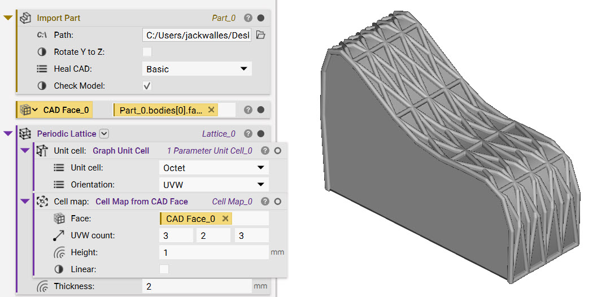Viewport: 593px width, 297px height.
Task: Open the CAD Face_0 type dropdown
Action: tap(35, 110)
